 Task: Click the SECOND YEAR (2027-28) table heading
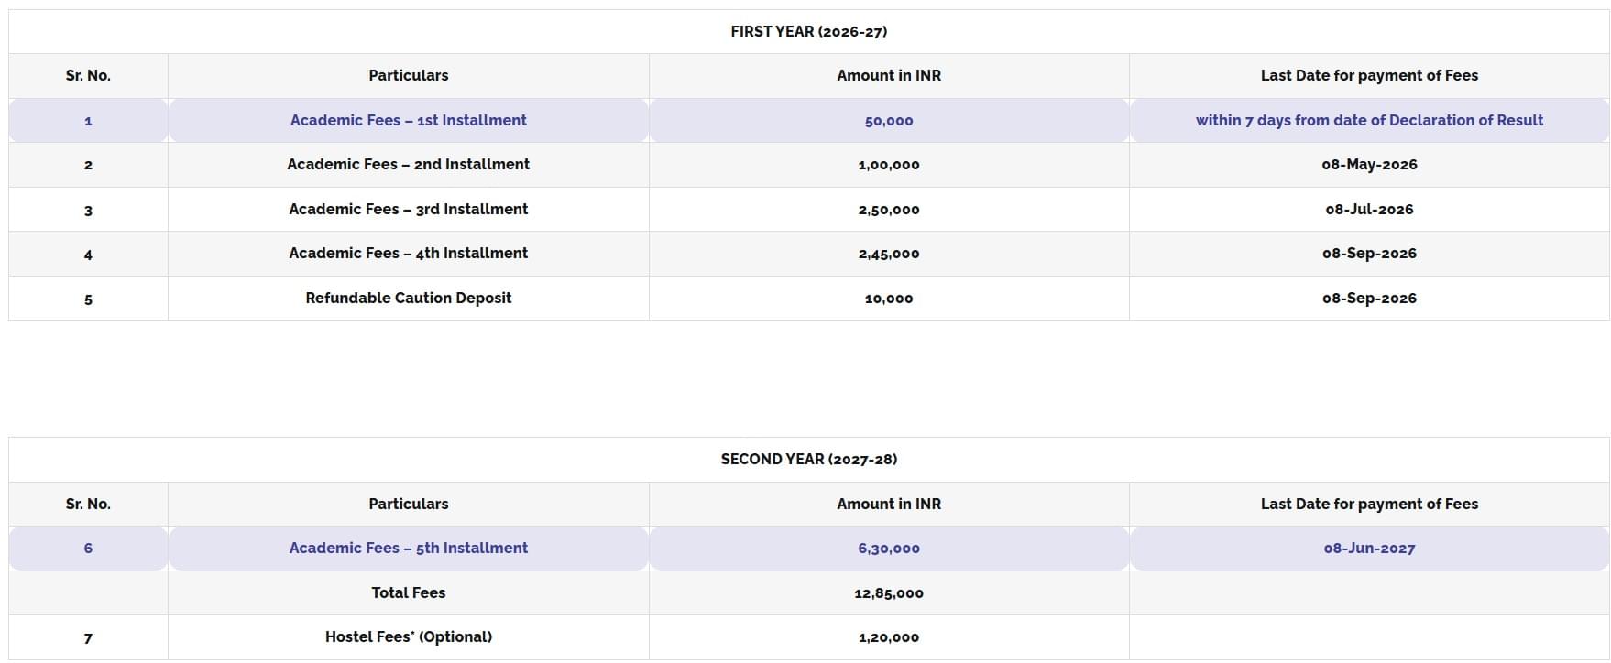(808, 460)
